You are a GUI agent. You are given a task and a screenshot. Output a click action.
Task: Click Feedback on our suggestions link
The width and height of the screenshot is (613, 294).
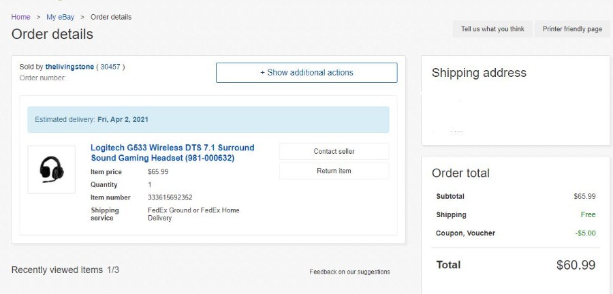pyautogui.click(x=349, y=272)
